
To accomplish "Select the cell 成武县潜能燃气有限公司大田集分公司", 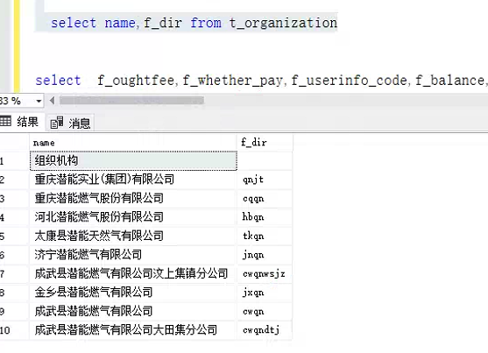I will (x=133, y=330).
